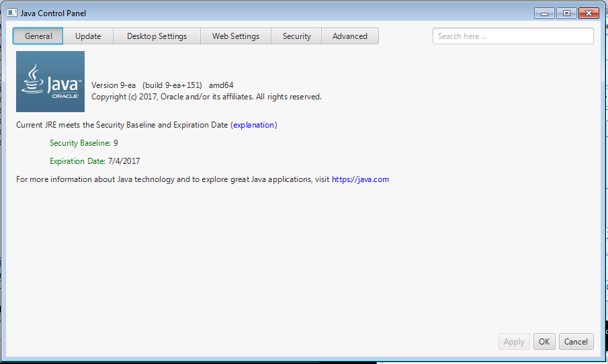
Task: Click the Java Control Panel title bar icon
Action: point(12,13)
